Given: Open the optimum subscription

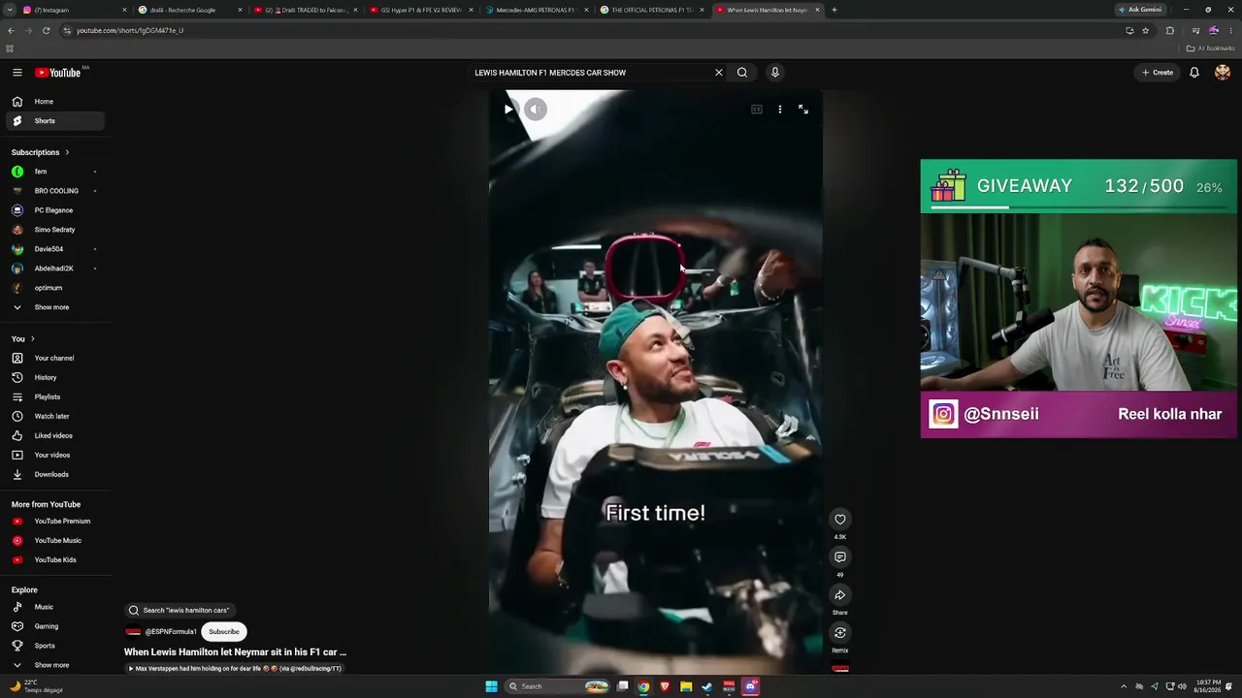Looking at the screenshot, I should pyautogui.click(x=54, y=288).
